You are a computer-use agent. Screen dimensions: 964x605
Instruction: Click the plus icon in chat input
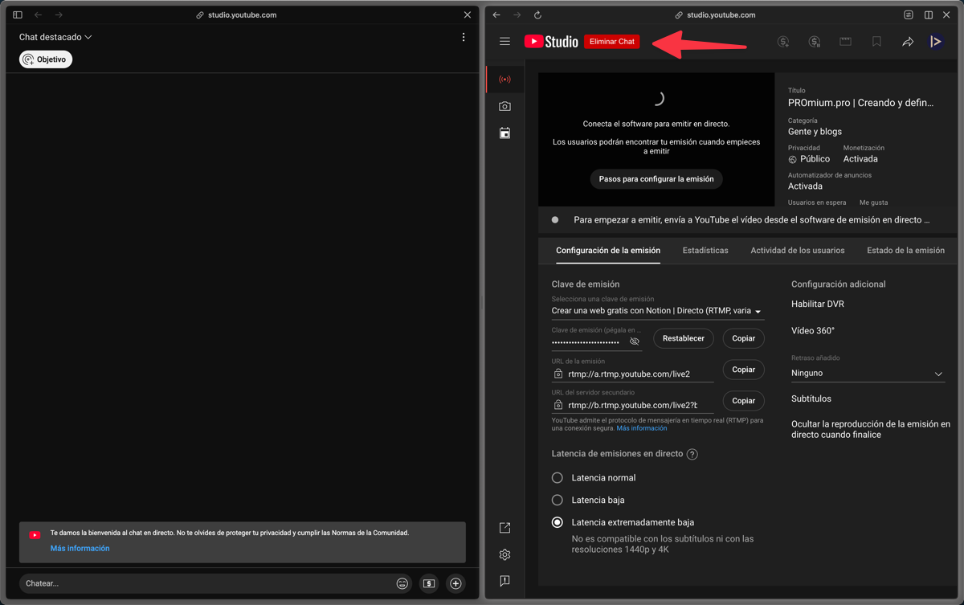coord(455,583)
